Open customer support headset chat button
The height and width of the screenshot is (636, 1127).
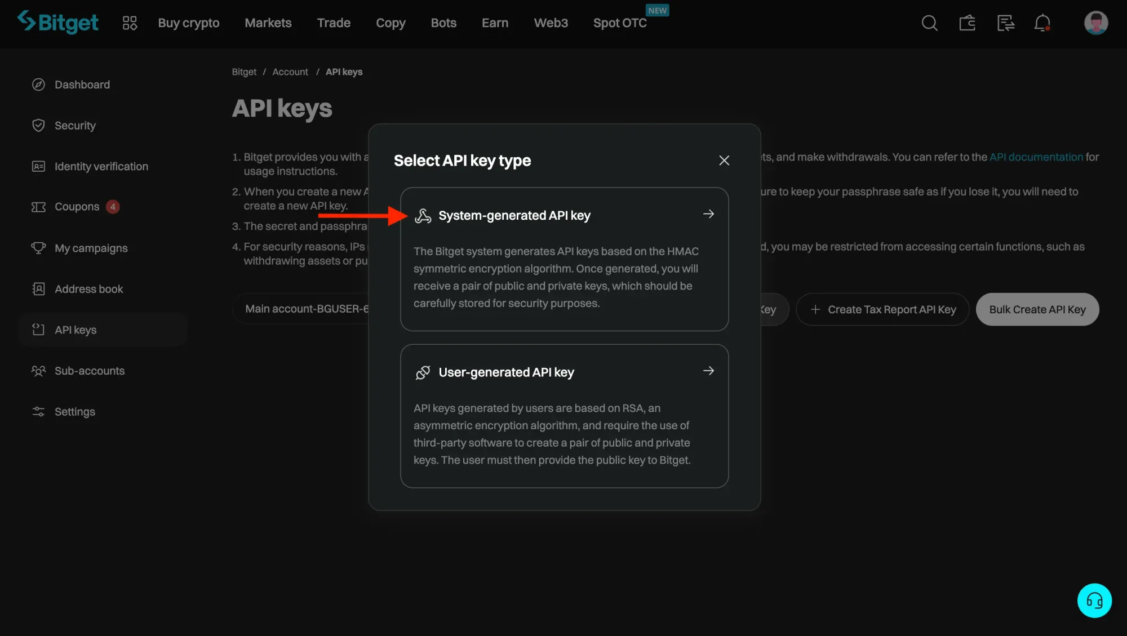coord(1094,601)
